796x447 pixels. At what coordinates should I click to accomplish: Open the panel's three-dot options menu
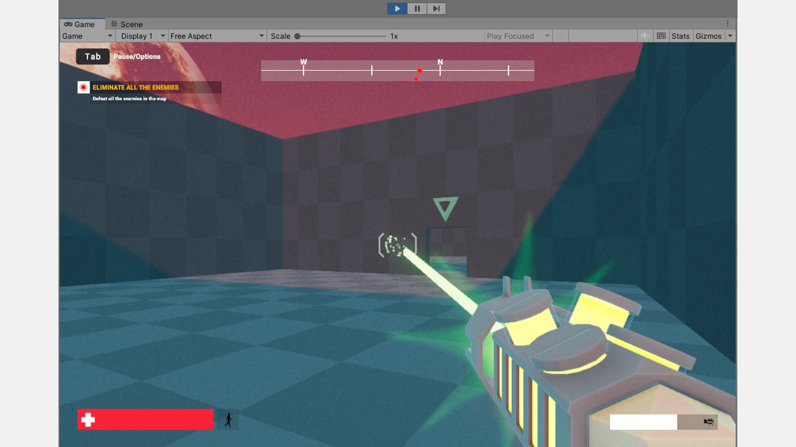pyautogui.click(x=727, y=24)
